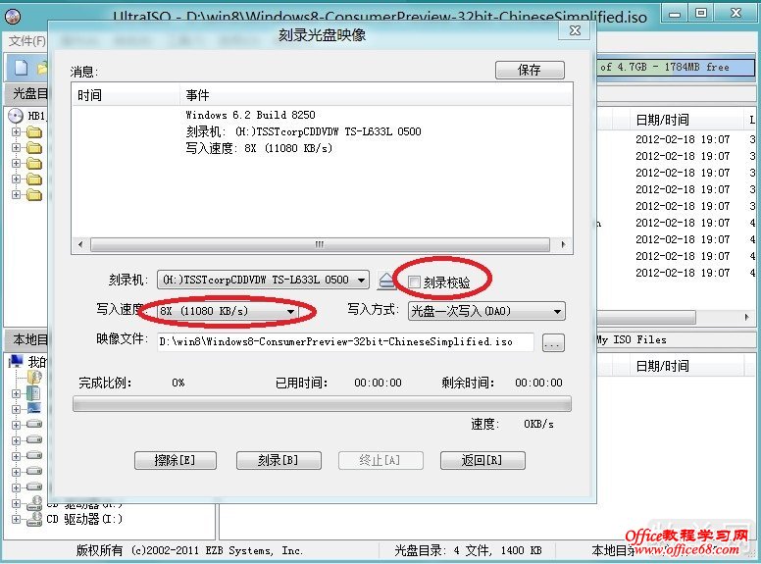Image resolution: width=761 pixels, height=564 pixels.
Task: Open the 写入方式 write method dropdown
Action: pos(486,311)
